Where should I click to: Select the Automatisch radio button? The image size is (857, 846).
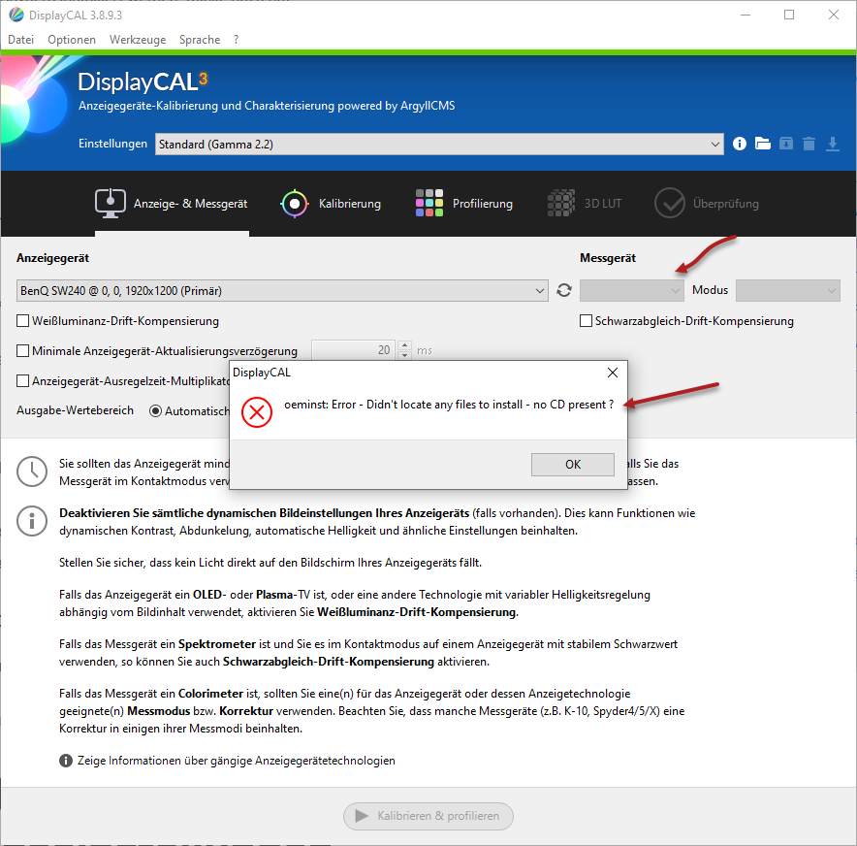156,410
